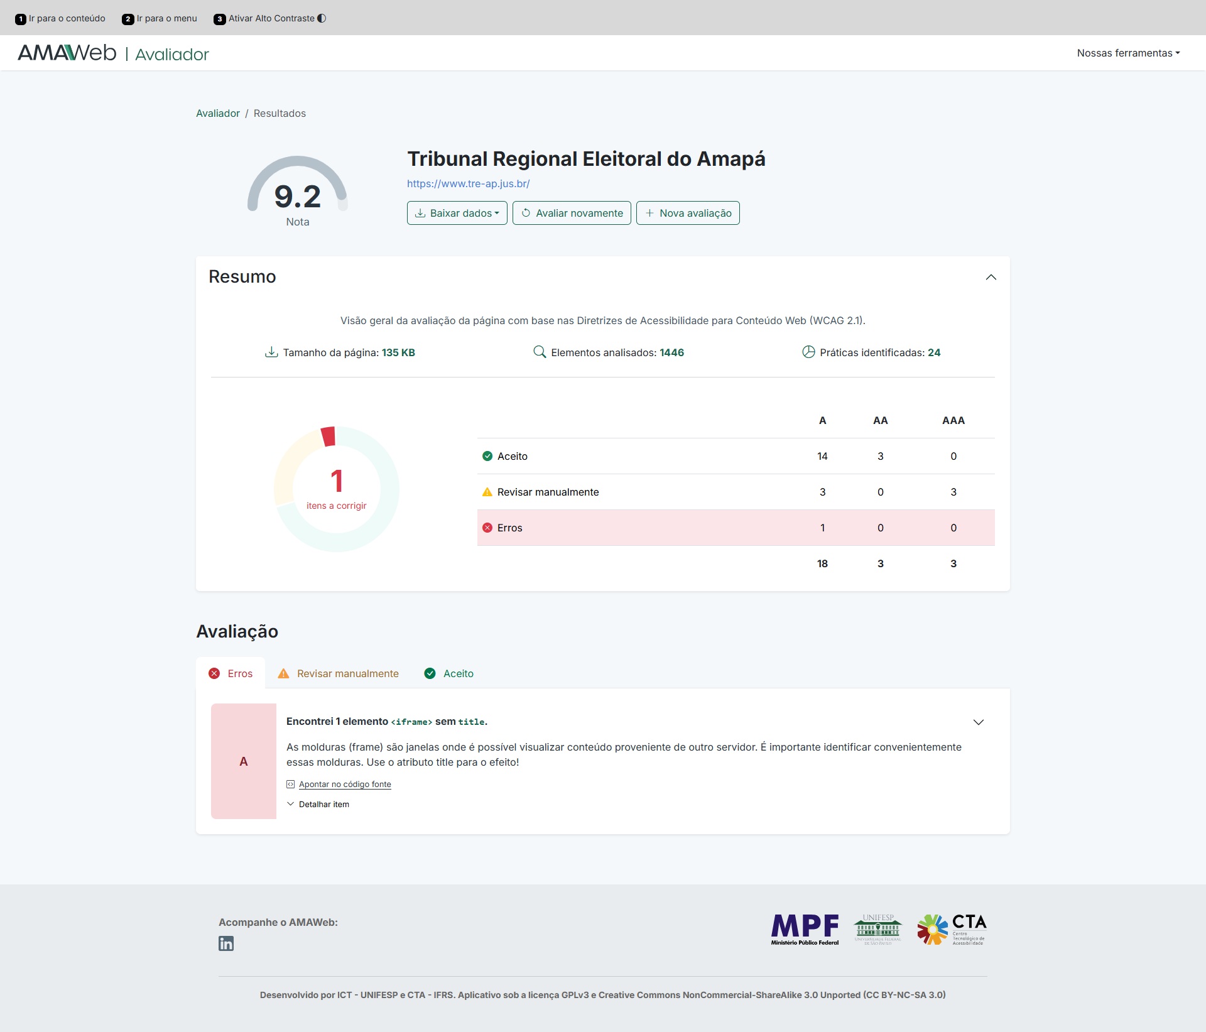Open Apontar no código fonte link
Screen dimensions: 1206x1032
click(x=345, y=784)
